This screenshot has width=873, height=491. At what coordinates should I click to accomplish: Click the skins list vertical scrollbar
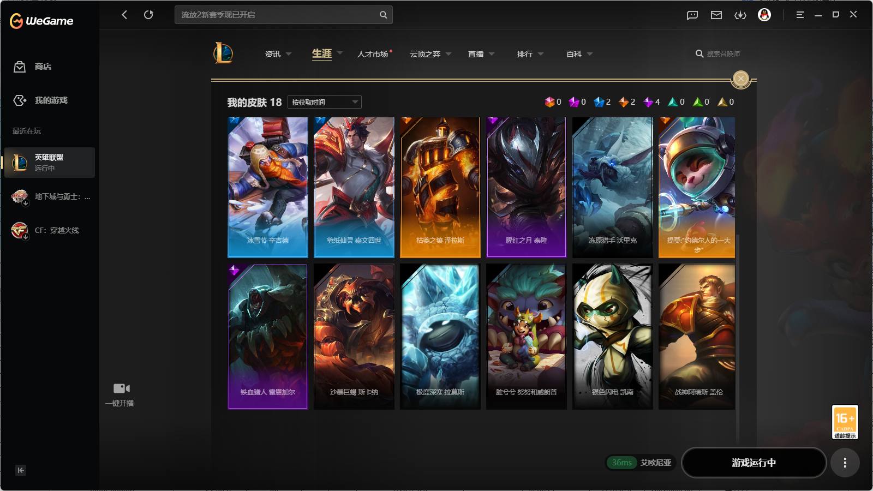coord(738,339)
